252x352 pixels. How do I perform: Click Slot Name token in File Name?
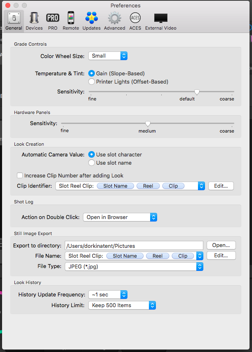coord(125,256)
